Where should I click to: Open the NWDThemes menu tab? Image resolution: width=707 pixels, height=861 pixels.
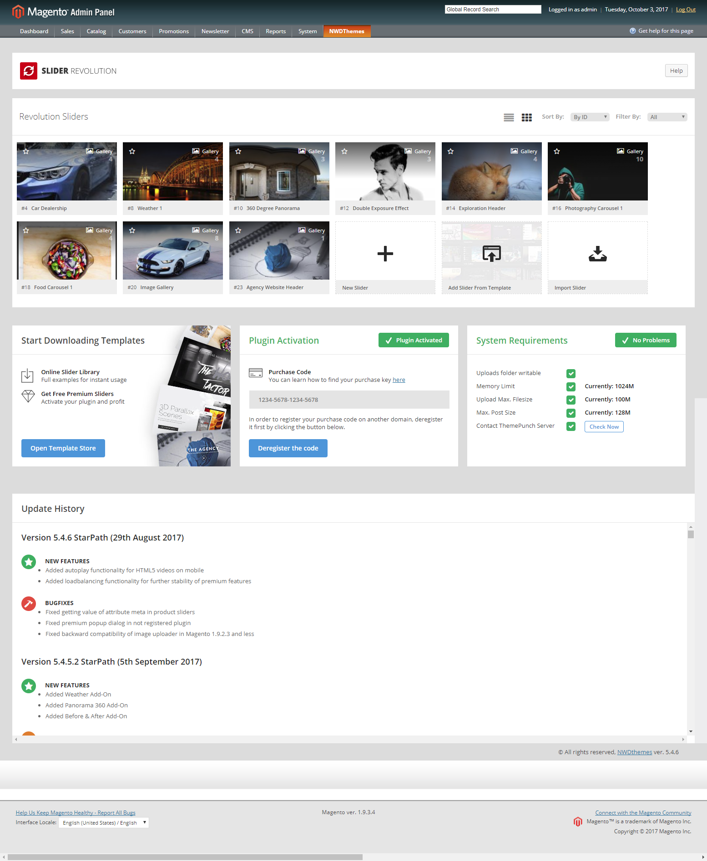[x=347, y=31]
